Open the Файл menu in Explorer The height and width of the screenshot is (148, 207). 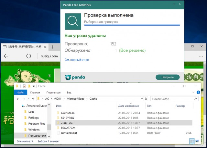click(20, 92)
